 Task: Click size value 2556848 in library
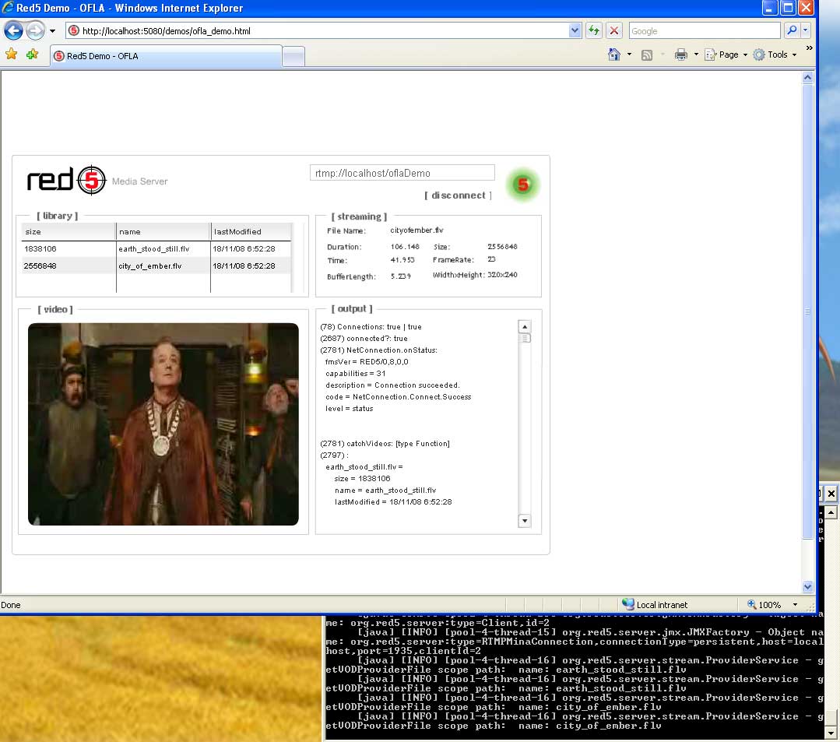[40, 266]
